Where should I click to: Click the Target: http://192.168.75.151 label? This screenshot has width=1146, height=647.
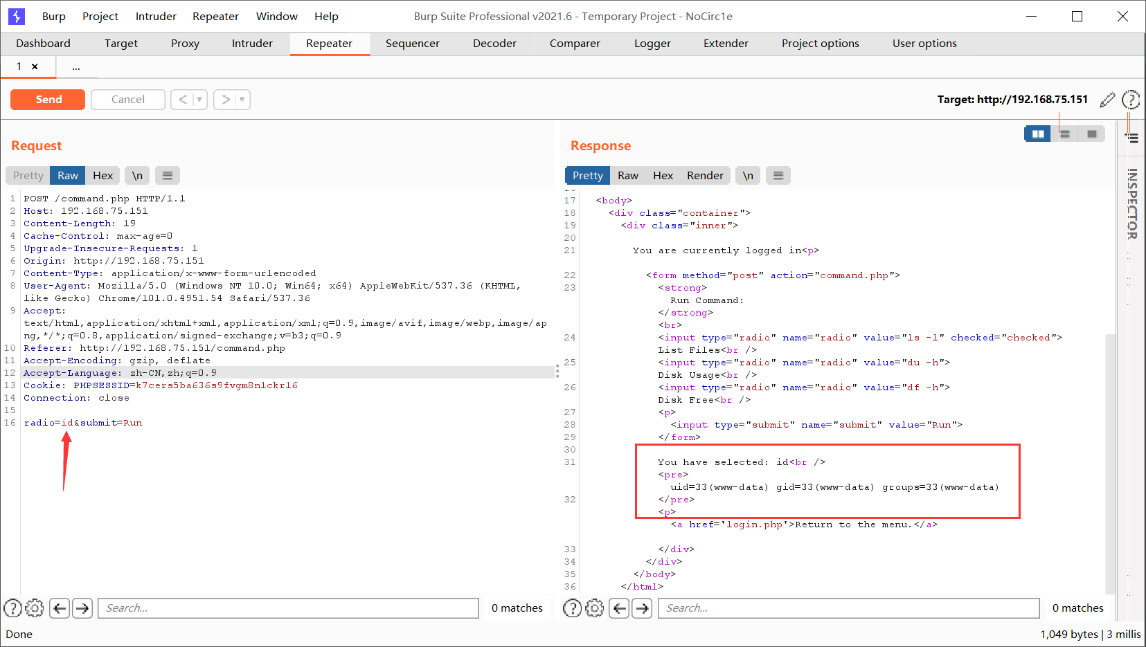coord(1012,100)
